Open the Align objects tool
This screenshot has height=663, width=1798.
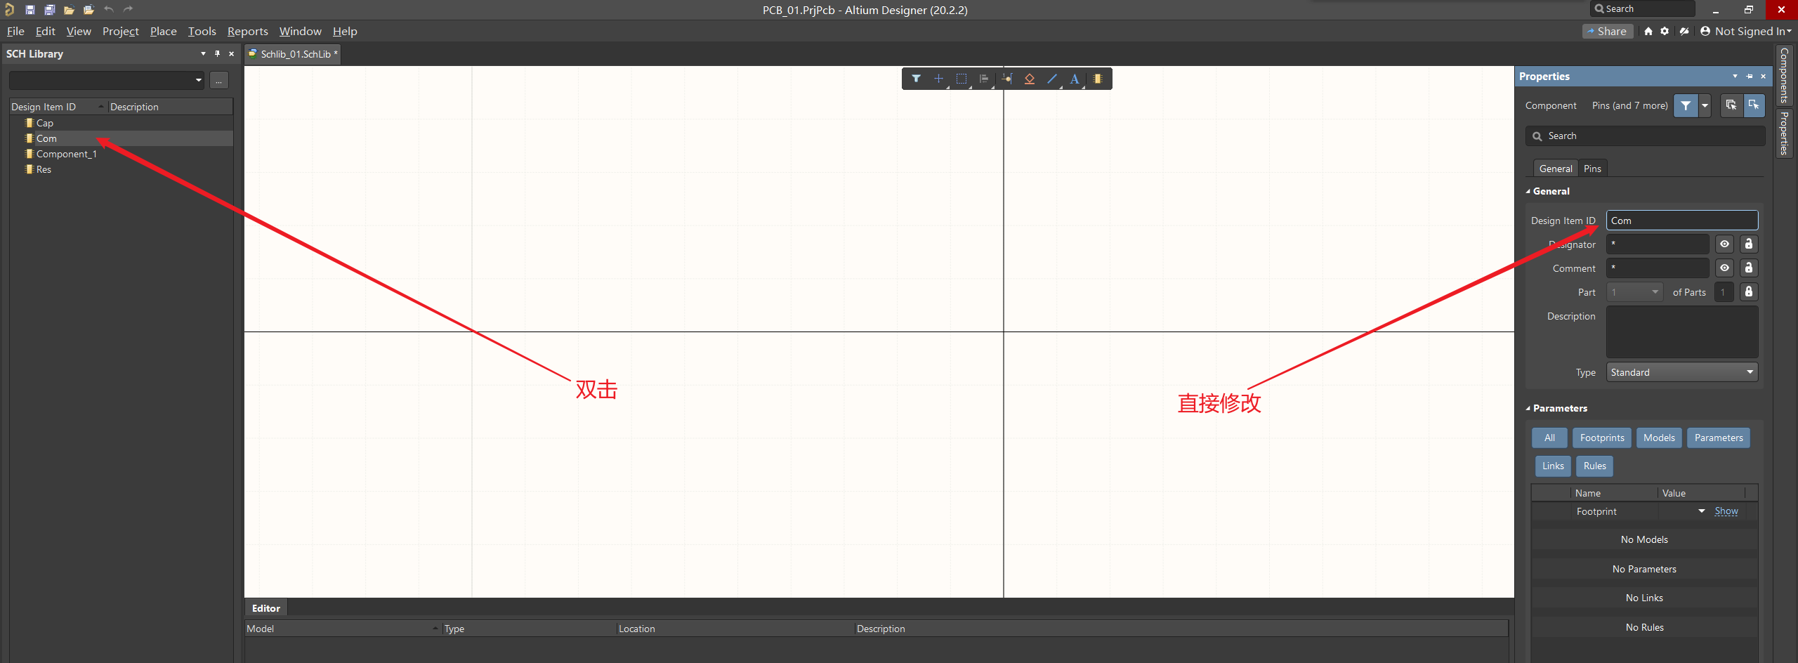coord(984,79)
